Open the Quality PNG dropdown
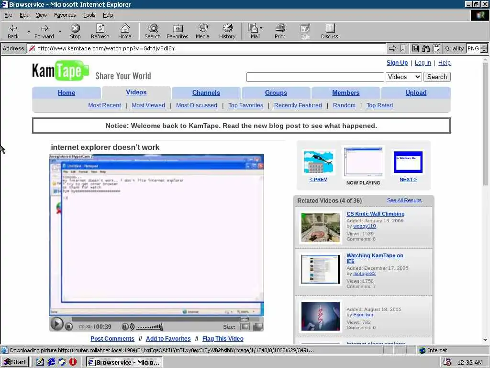Viewport: 490px width, 368px height. [484, 48]
